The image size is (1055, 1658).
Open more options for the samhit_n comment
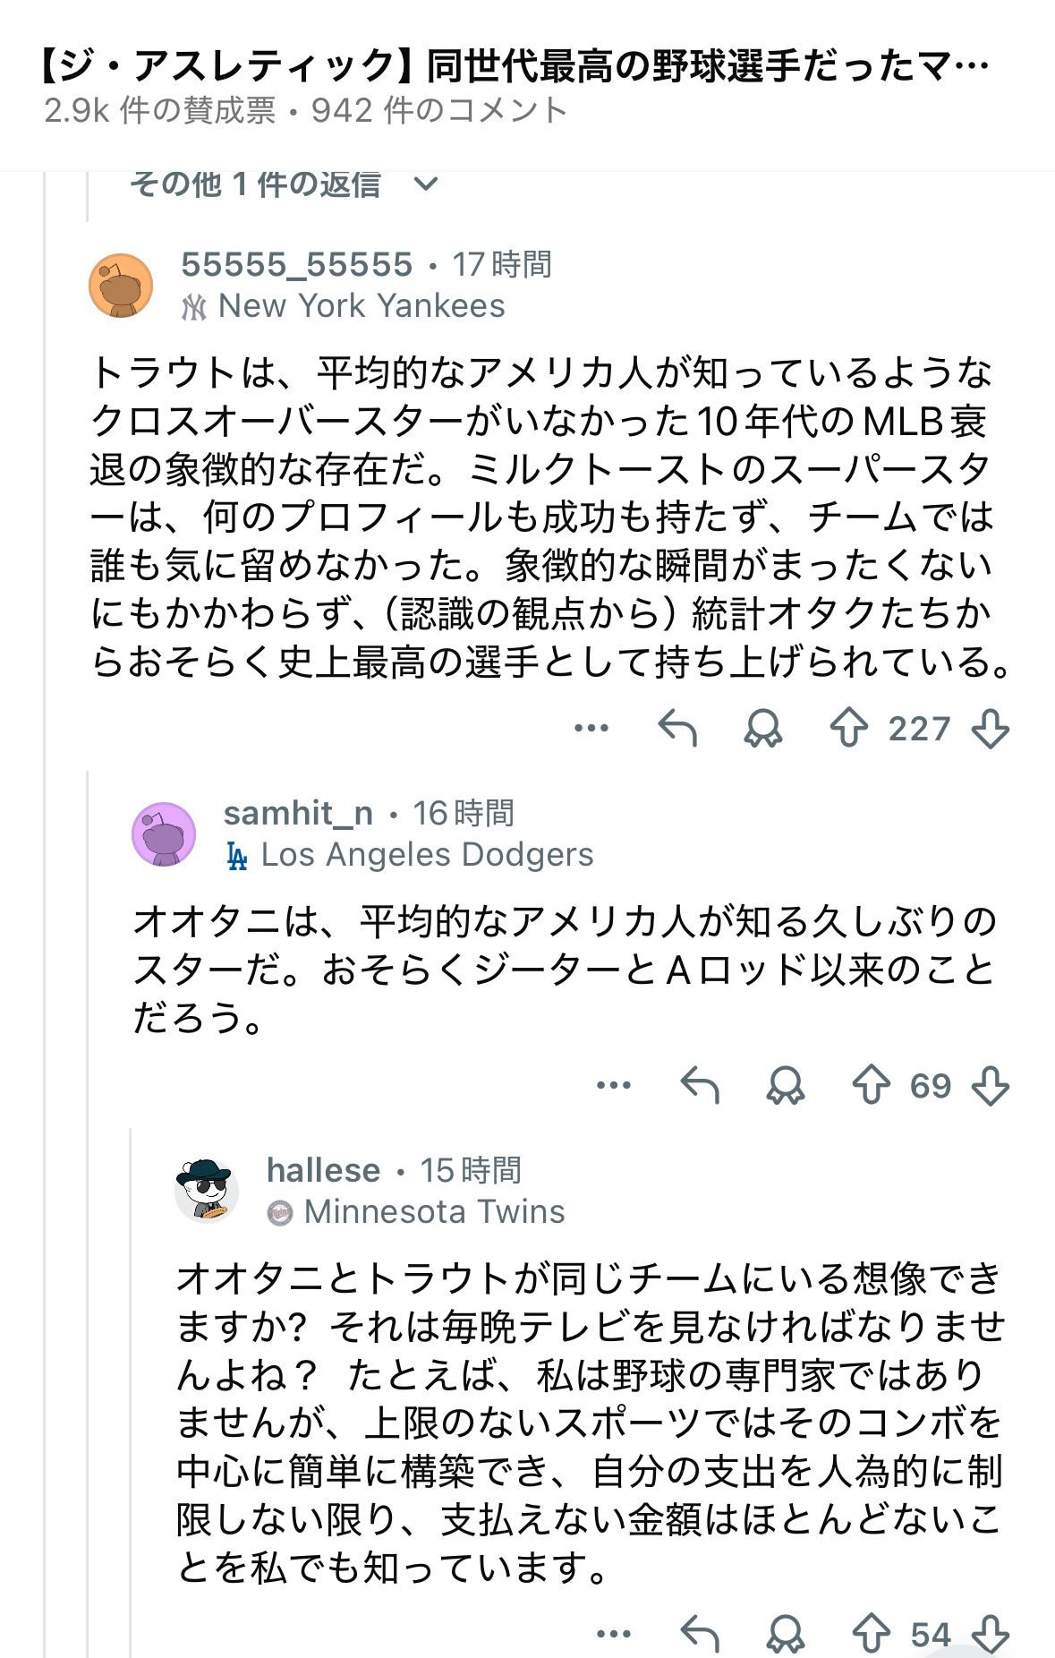point(614,1086)
